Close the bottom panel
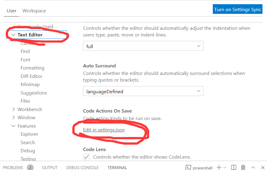 (263, 168)
